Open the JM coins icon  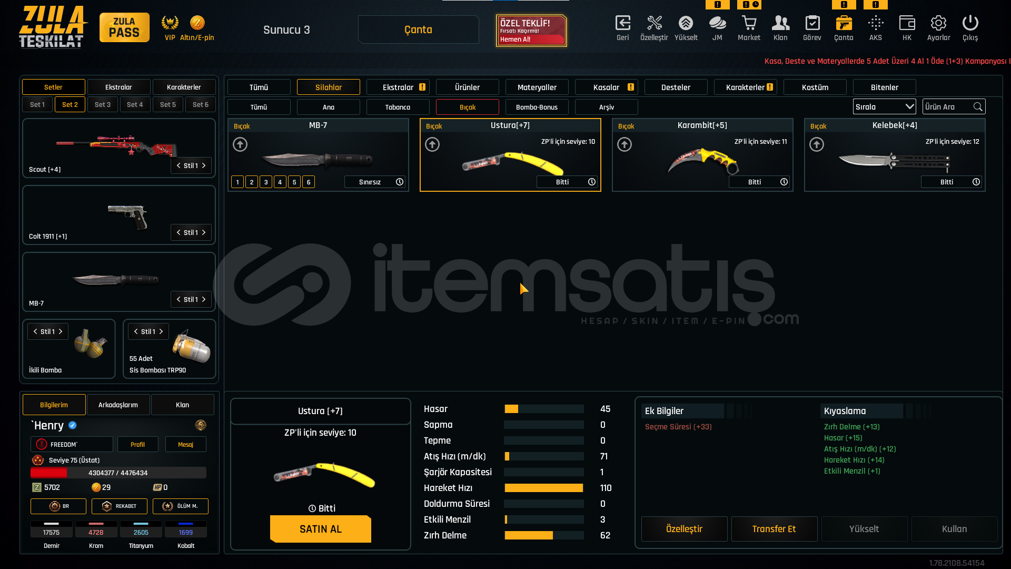point(717,23)
